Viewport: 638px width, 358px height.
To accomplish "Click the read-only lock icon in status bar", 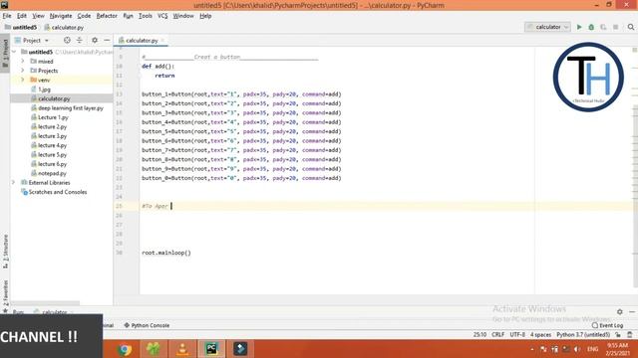I will pos(618,335).
